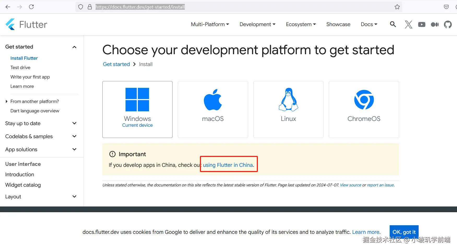The image size is (457, 250).
Task: Go to Showcase in top navigation
Action: 338,24
